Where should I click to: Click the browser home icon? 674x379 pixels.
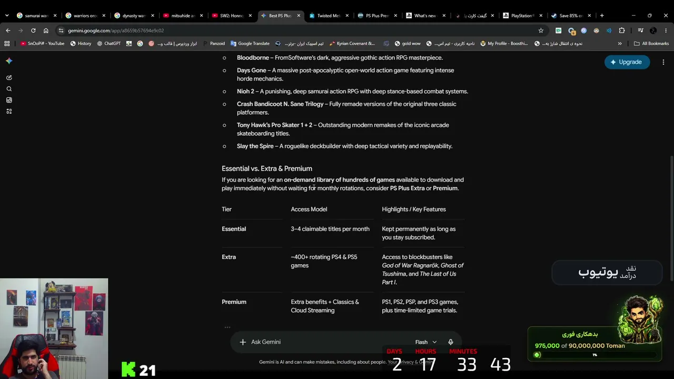click(46, 31)
